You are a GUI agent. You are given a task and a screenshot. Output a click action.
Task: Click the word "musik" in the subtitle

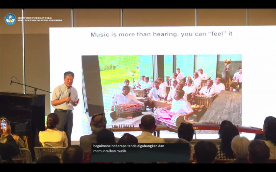(x=119, y=151)
